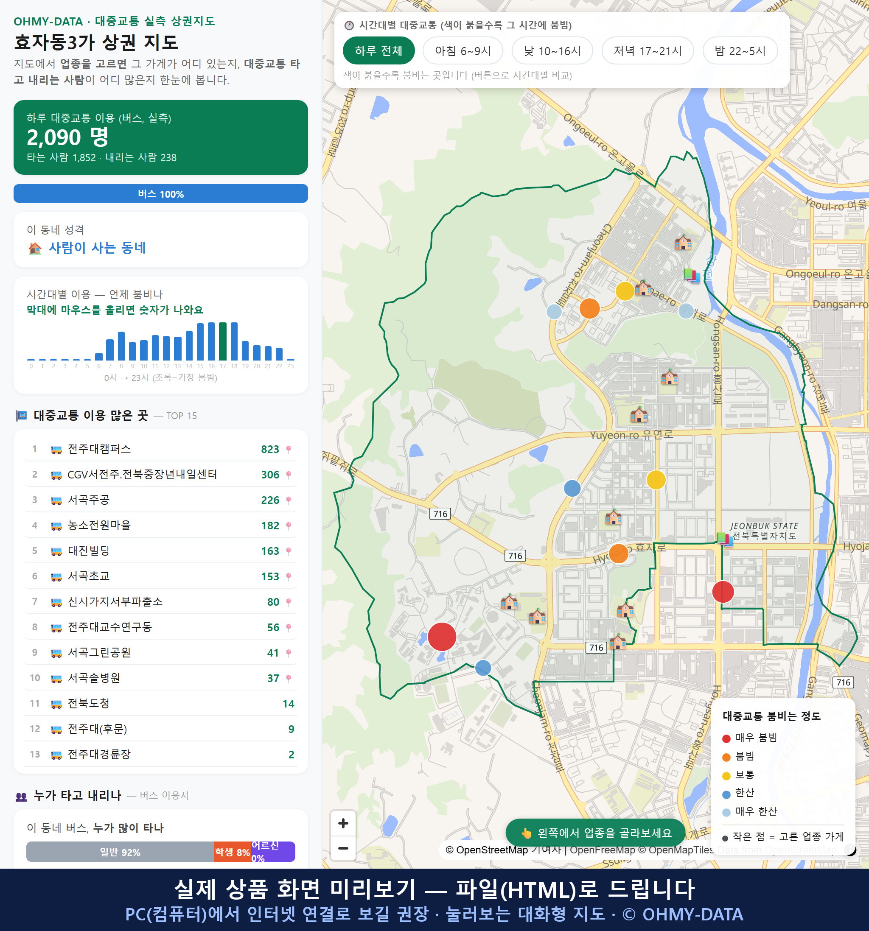Select the 전주대교수연구동 stop row
The height and width of the screenshot is (931, 869).
point(161,627)
